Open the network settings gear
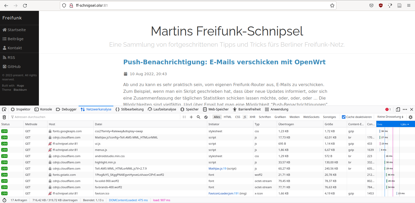415x203 pixels. point(411,117)
